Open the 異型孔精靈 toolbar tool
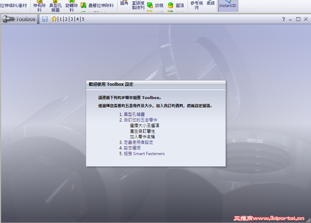311x223 pixels. coord(56,6)
